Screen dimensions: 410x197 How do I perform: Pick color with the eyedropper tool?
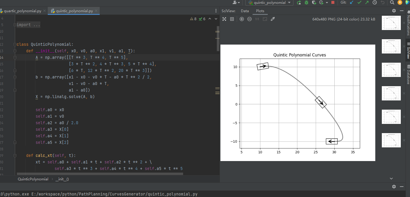pyautogui.click(x=273, y=19)
